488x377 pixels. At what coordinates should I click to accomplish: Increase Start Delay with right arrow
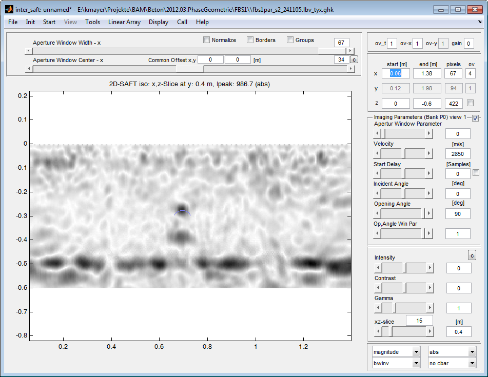pos(429,173)
